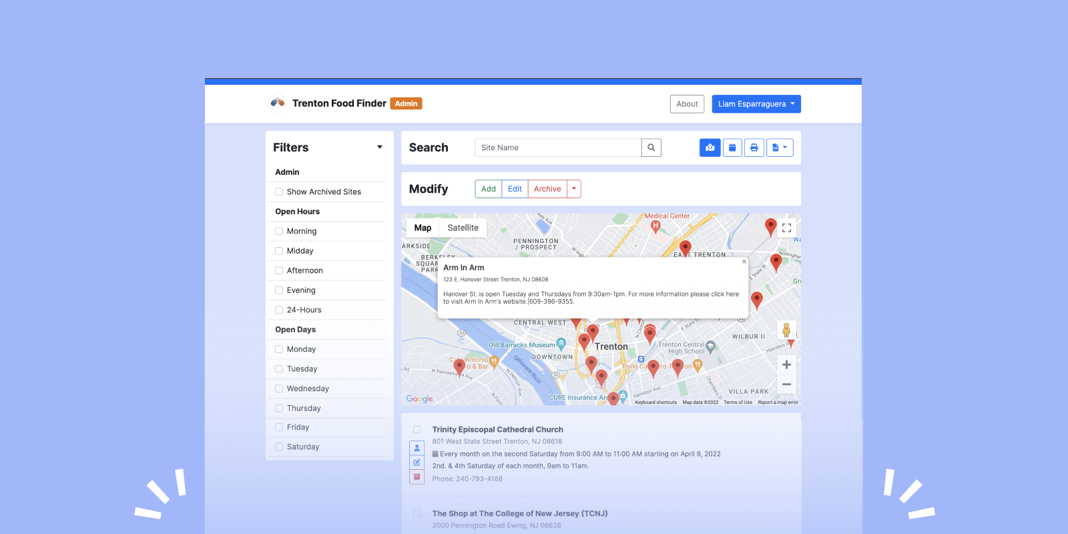Open the calendar view icon
1068x534 pixels.
(x=732, y=148)
